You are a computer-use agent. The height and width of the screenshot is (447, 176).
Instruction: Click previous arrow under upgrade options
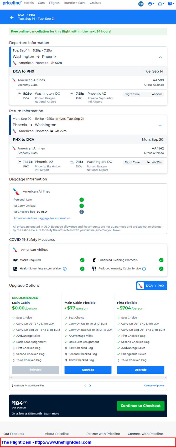[x=85, y=386]
